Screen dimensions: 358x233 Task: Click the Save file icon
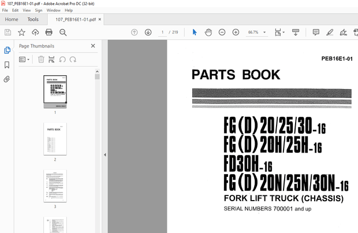(x=8, y=32)
